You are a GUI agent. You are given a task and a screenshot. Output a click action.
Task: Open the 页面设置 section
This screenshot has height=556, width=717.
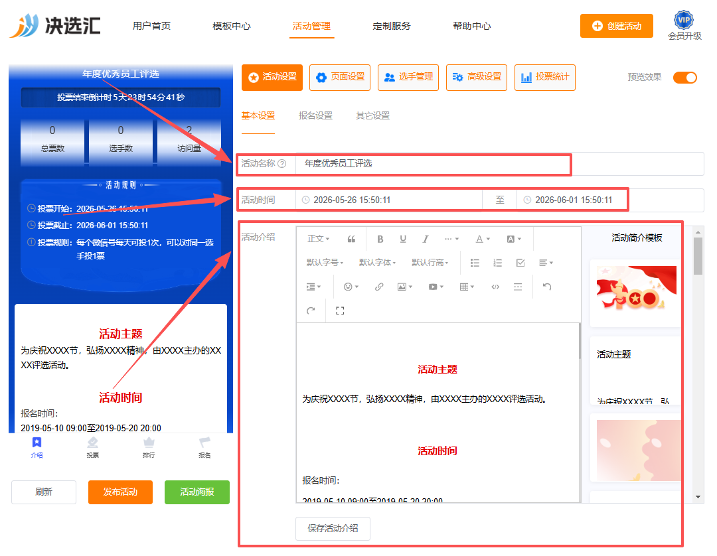pyautogui.click(x=340, y=78)
